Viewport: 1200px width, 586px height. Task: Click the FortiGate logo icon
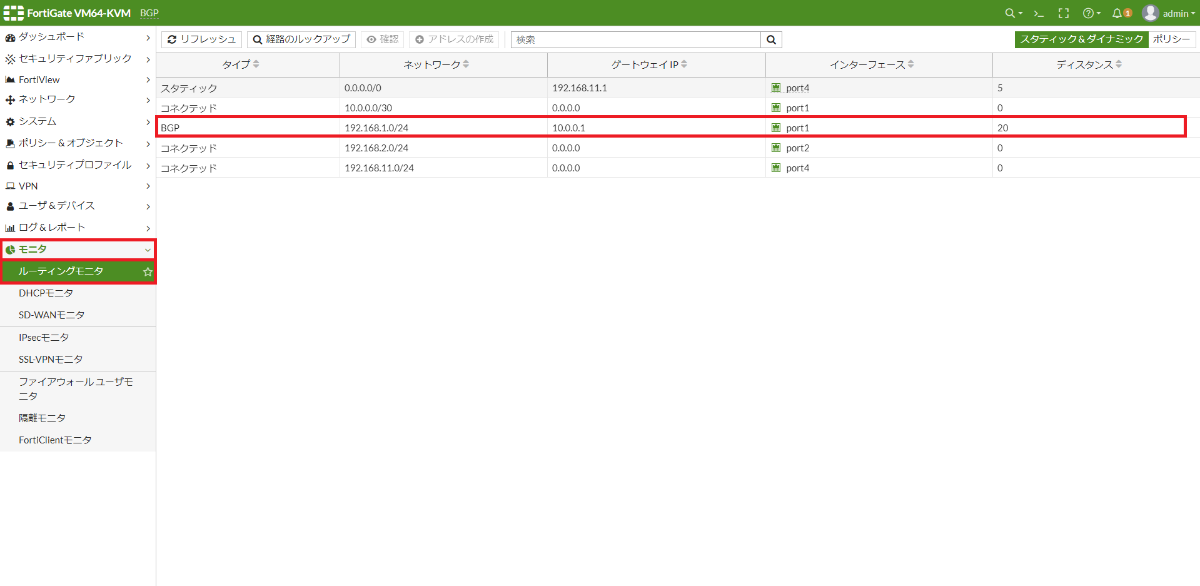point(14,13)
